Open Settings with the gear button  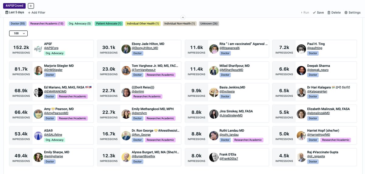point(353,12)
